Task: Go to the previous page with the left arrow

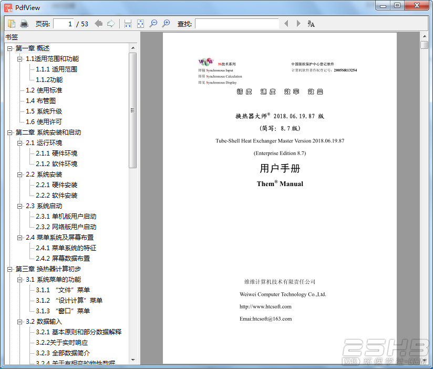Action: point(98,24)
